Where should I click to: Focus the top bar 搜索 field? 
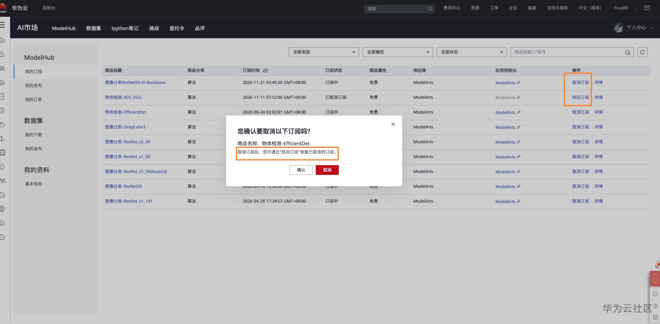point(399,9)
